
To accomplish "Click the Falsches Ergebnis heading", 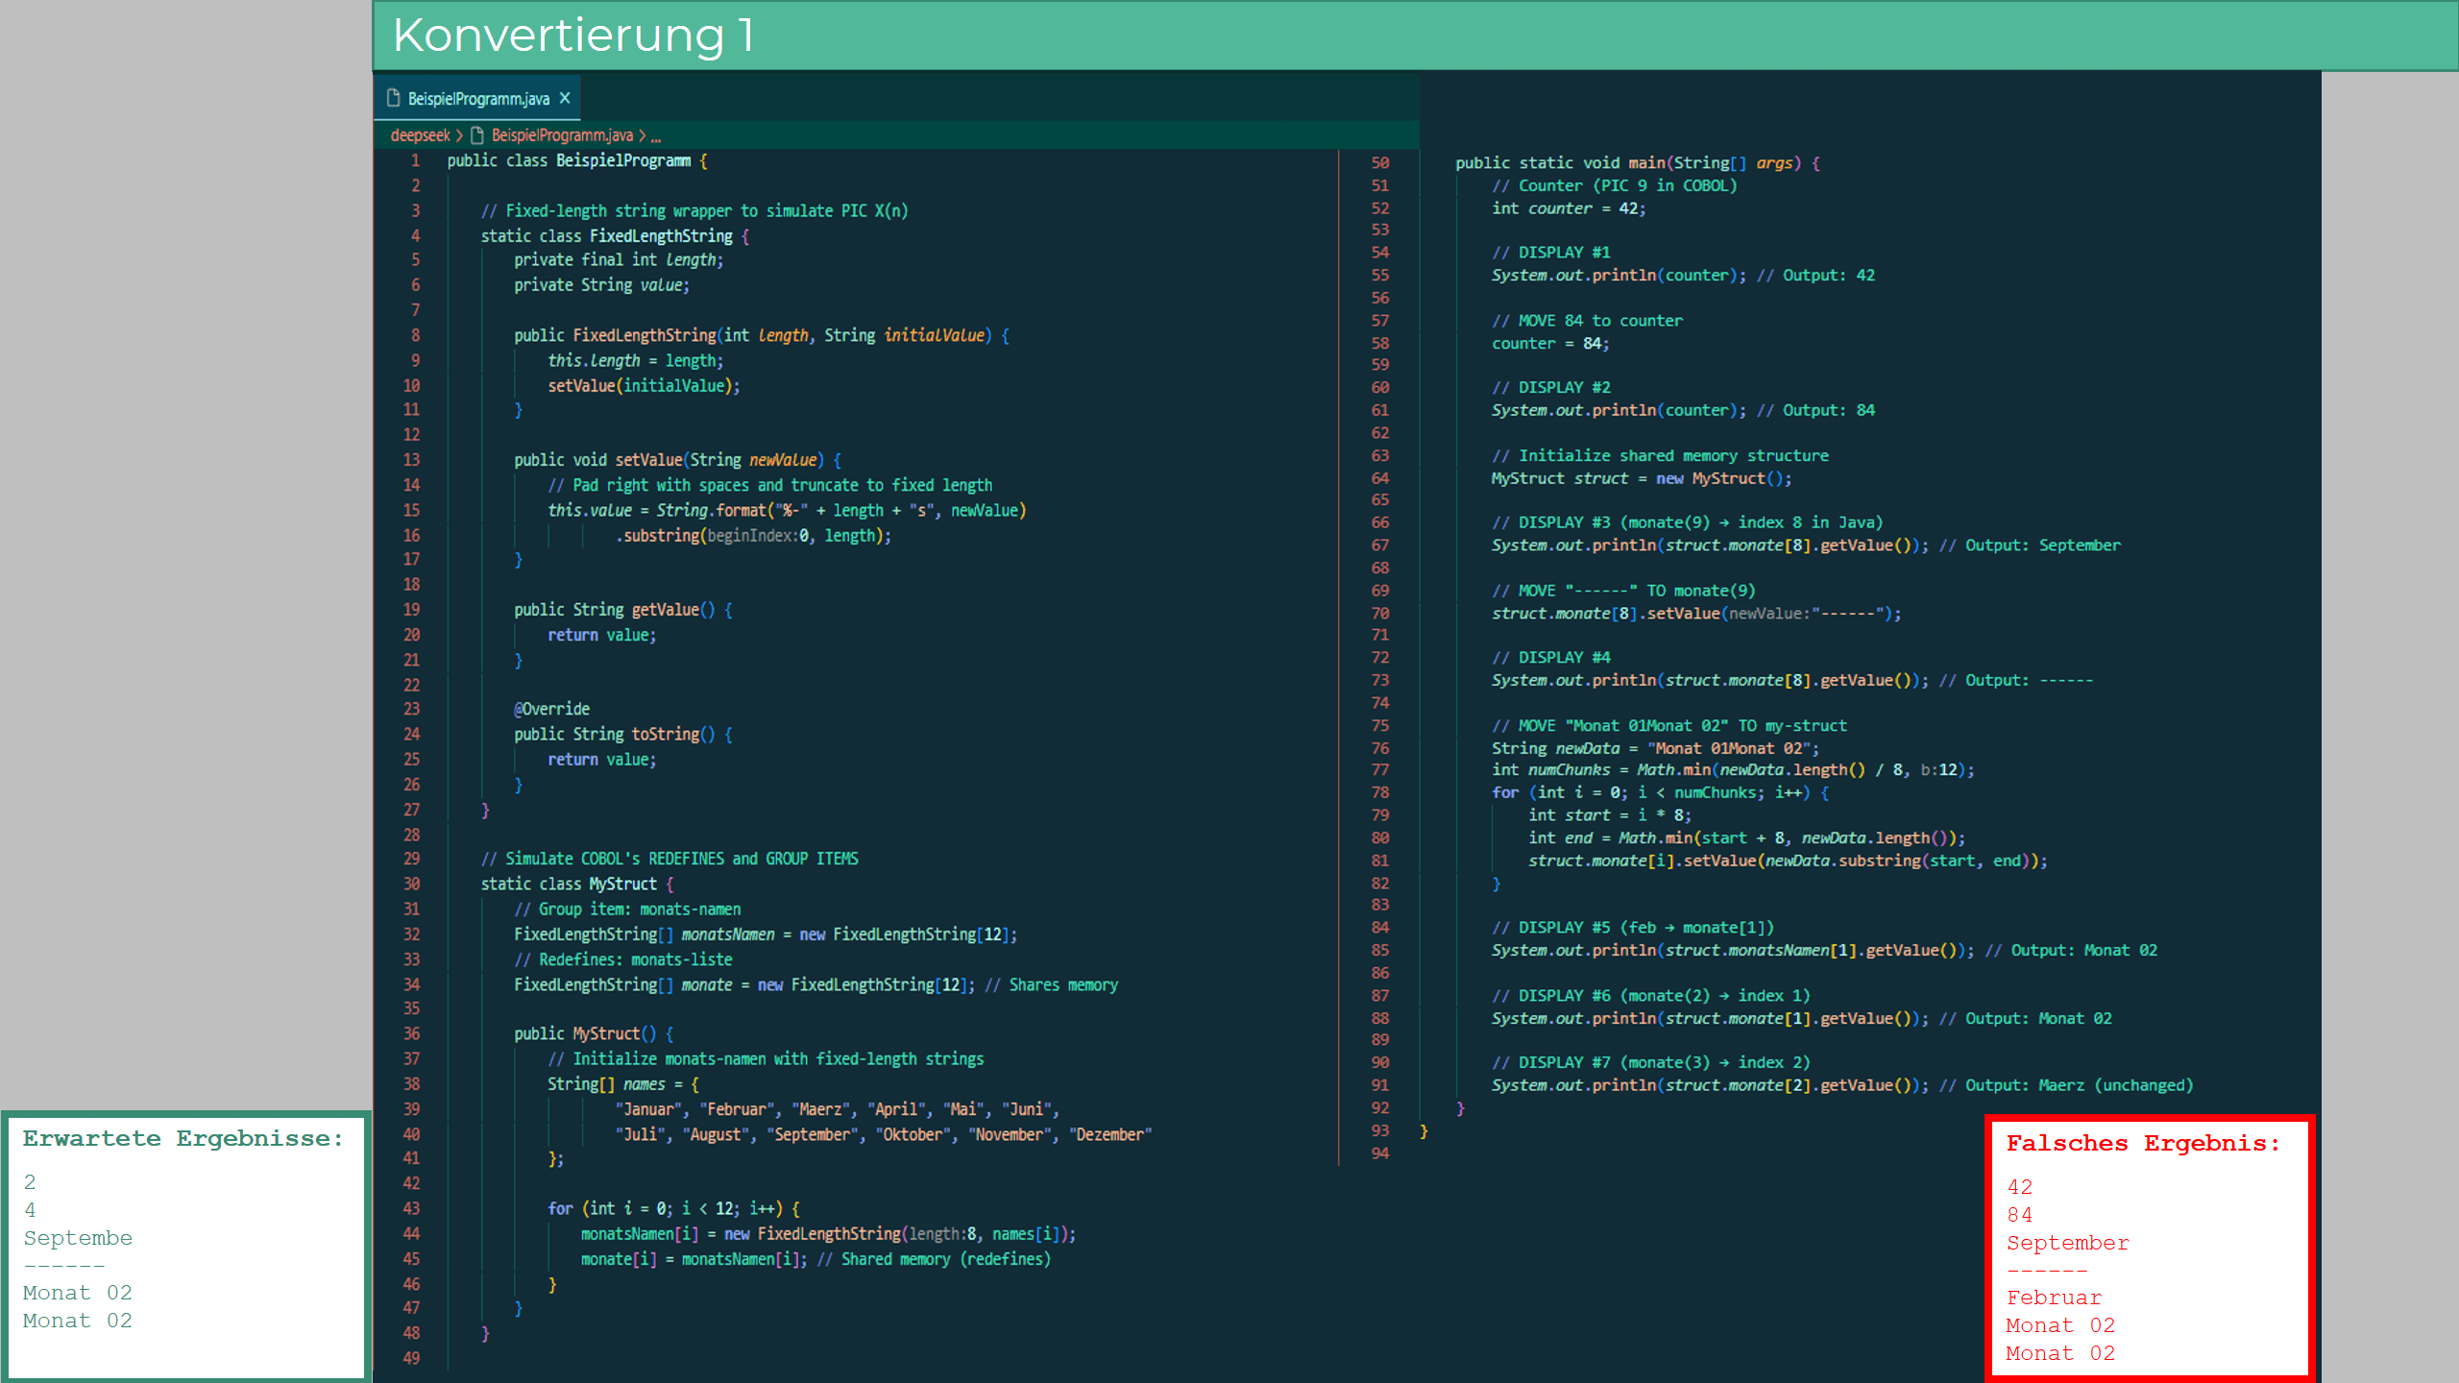I will [2142, 1143].
